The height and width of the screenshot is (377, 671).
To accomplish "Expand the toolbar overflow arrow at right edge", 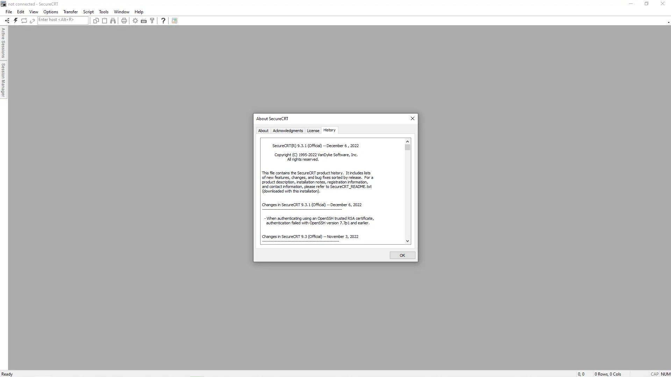I will click(669, 22).
